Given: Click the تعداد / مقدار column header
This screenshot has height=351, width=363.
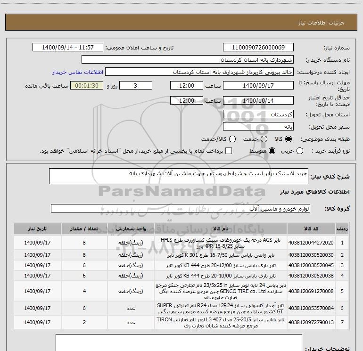Looking at the screenshot, I should coord(84,229).
